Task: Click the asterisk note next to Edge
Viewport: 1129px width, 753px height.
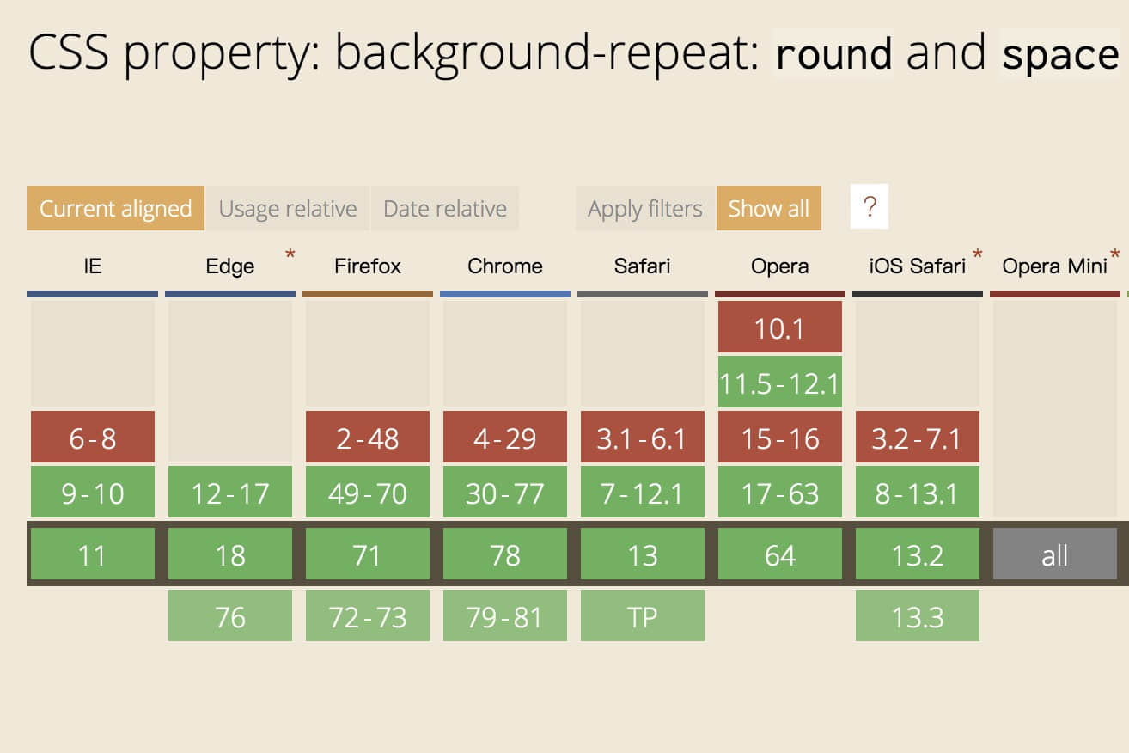Action: pos(290,254)
